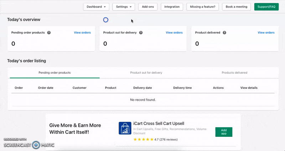This screenshot has height=151, width=285.
Task: Click the Add app button
Action: (x=224, y=132)
